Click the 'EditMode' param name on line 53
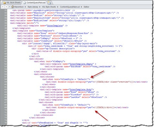Screen dimensions: 155x128 [x=76, y=66]
